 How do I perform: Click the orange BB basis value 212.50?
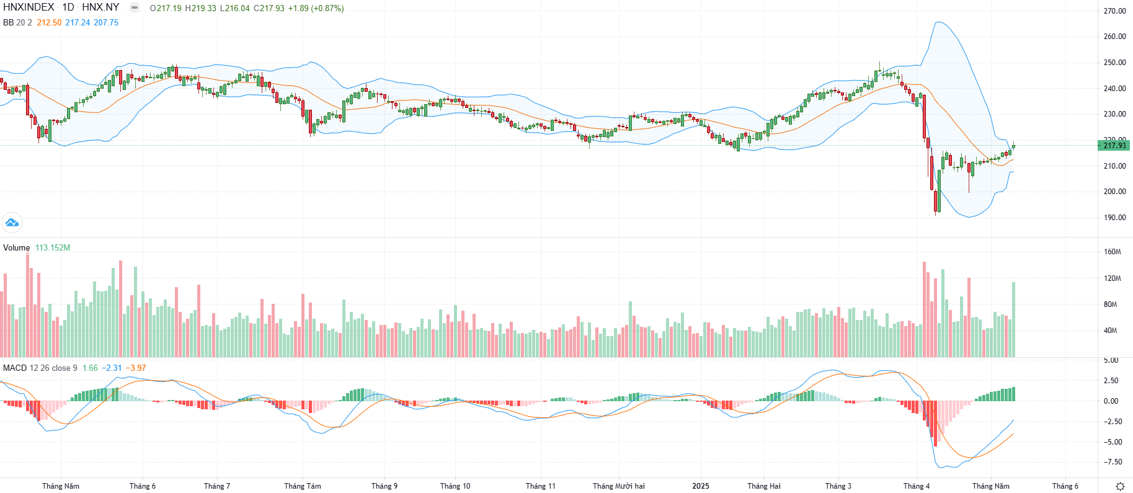(x=49, y=22)
